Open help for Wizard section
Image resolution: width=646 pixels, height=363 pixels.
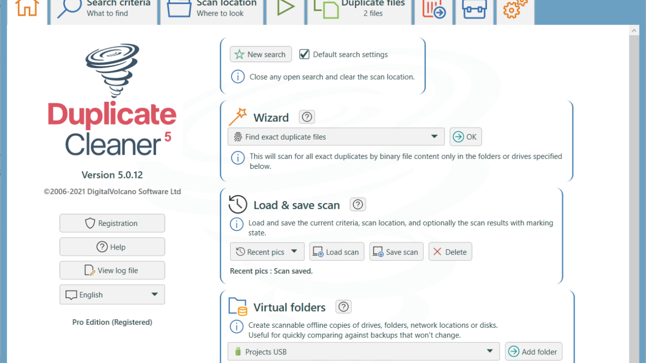307,117
